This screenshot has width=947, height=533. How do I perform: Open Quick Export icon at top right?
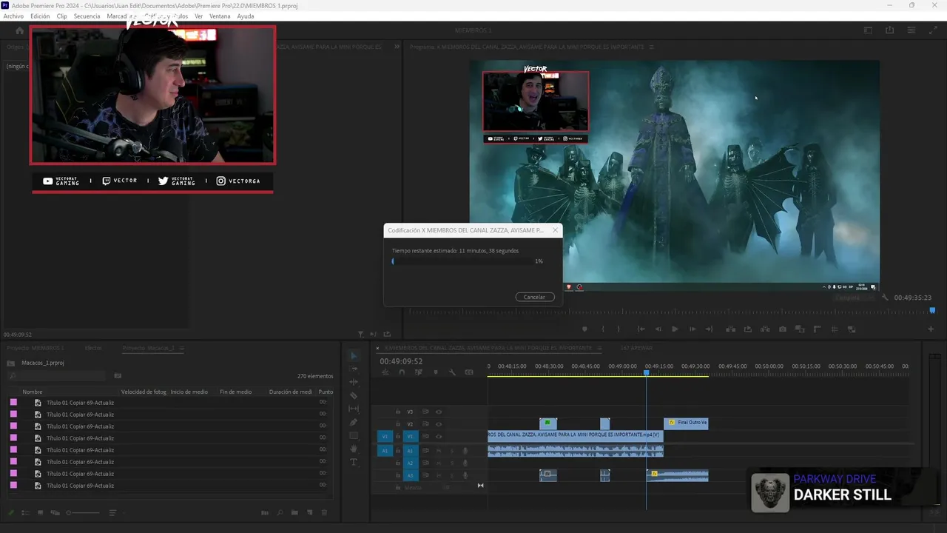tap(890, 30)
